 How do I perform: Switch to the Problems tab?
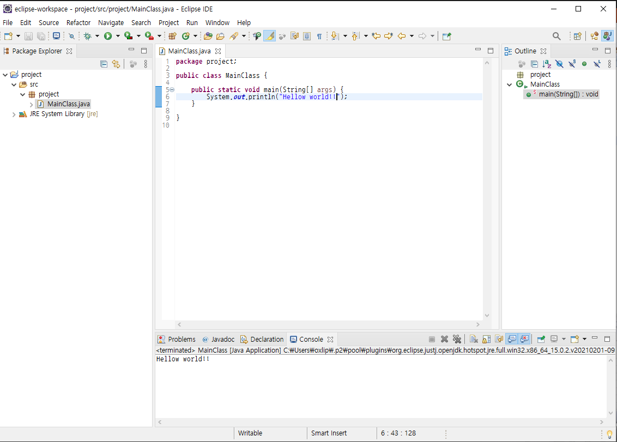pyautogui.click(x=177, y=340)
